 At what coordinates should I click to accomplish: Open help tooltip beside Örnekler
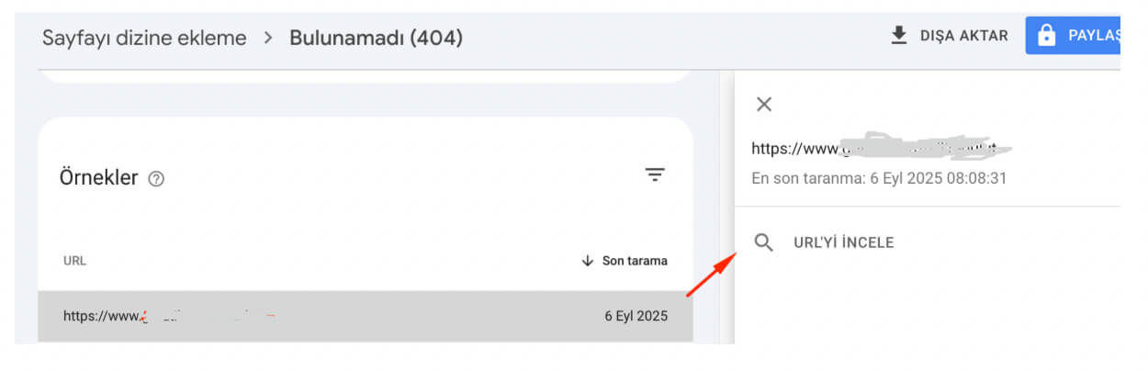click(156, 179)
